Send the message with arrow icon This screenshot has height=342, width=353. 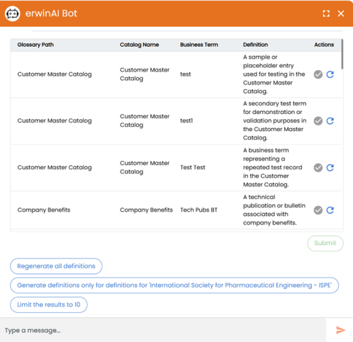pyautogui.click(x=340, y=330)
